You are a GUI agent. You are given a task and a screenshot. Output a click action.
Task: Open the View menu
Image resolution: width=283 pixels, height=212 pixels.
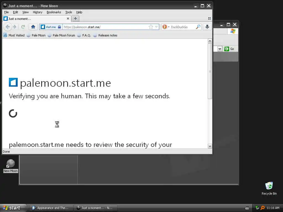(25, 12)
